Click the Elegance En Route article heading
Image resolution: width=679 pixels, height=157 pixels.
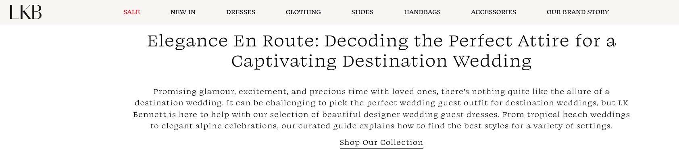click(381, 51)
